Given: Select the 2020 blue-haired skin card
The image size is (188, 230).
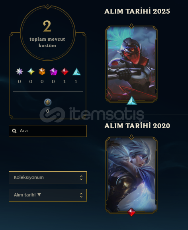Looking at the screenshot, I should click(x=131, y=175).
